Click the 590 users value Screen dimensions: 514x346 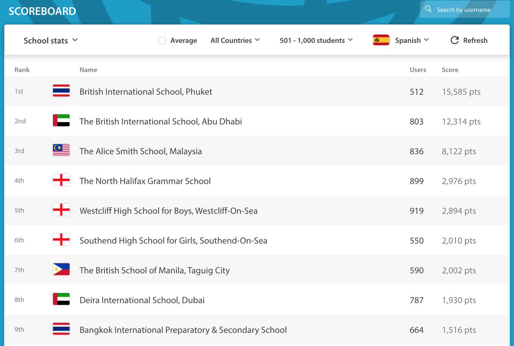(x=416, y=271)
